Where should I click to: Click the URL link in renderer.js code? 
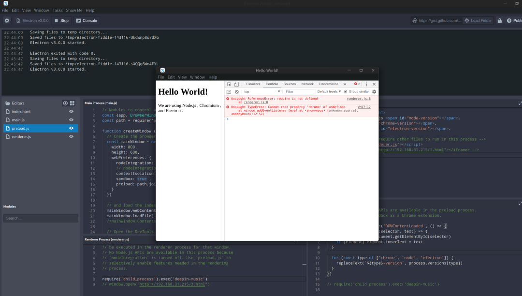(x=172, y=284)
